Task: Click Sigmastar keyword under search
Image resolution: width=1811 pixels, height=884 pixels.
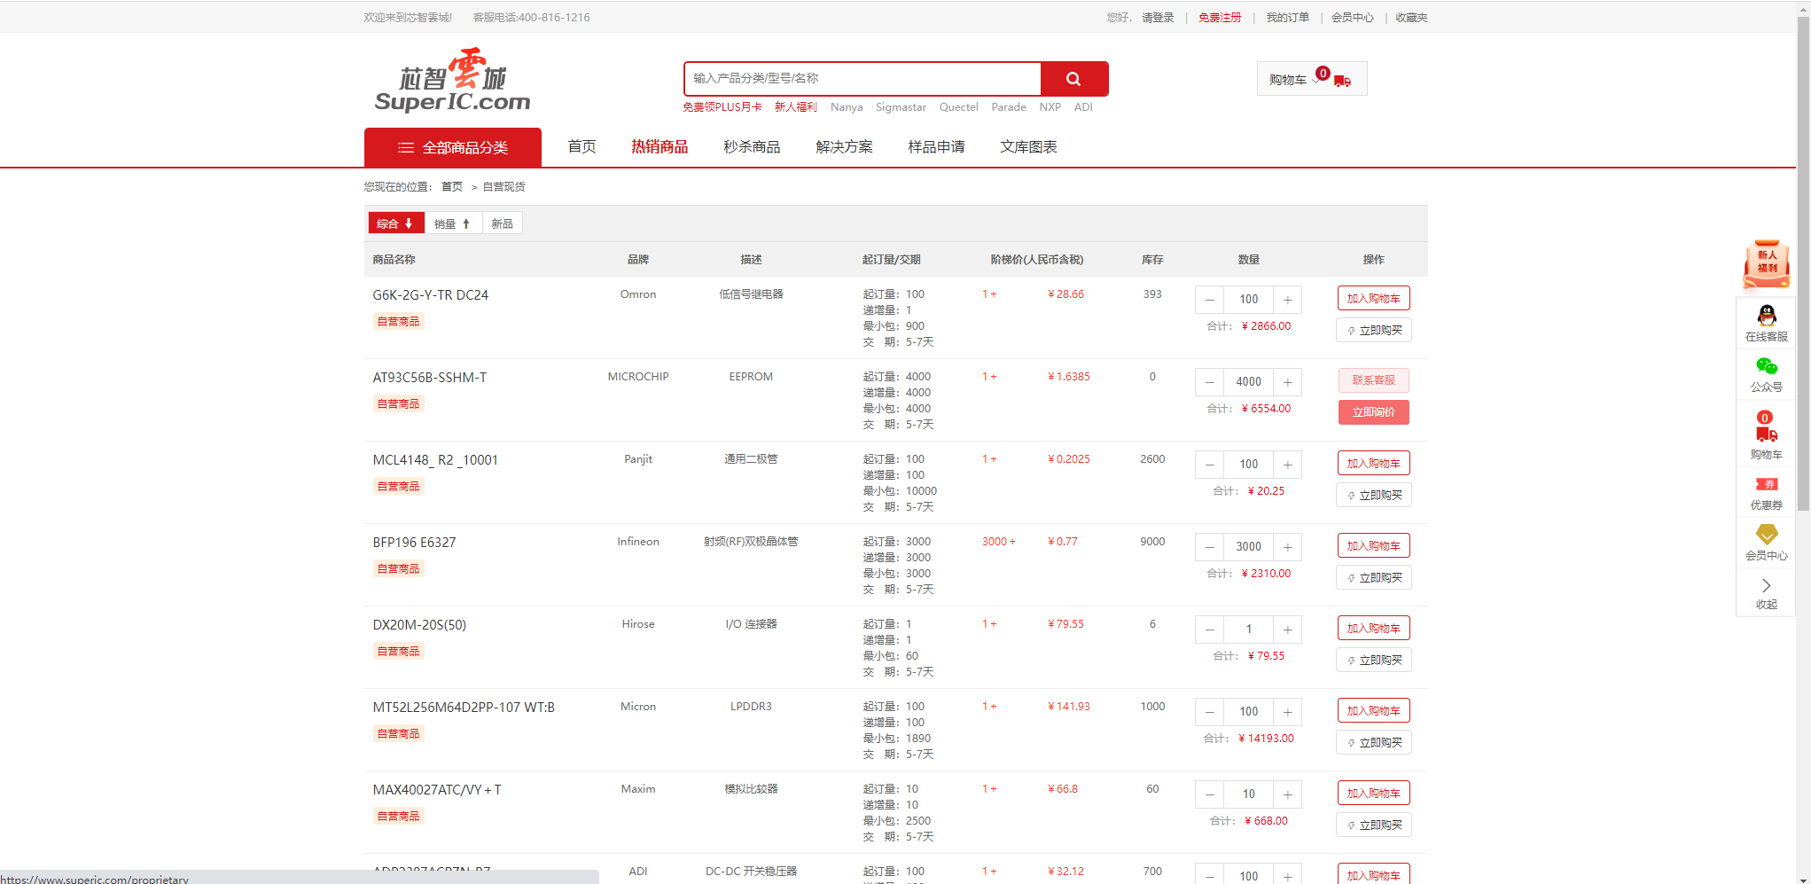Action: pyautogui.click(x=901, y=107)
